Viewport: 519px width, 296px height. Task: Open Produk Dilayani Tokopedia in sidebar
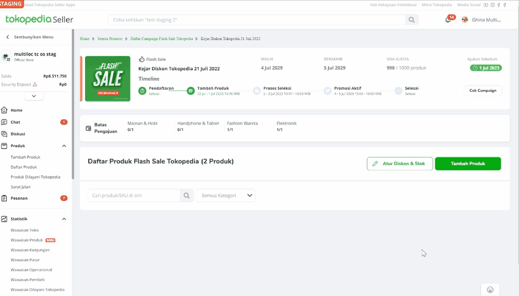(35, 177)
